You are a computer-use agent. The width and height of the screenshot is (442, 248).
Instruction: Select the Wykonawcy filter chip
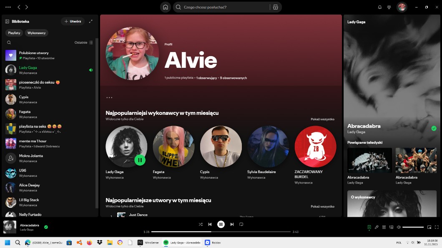click(37, 33)
